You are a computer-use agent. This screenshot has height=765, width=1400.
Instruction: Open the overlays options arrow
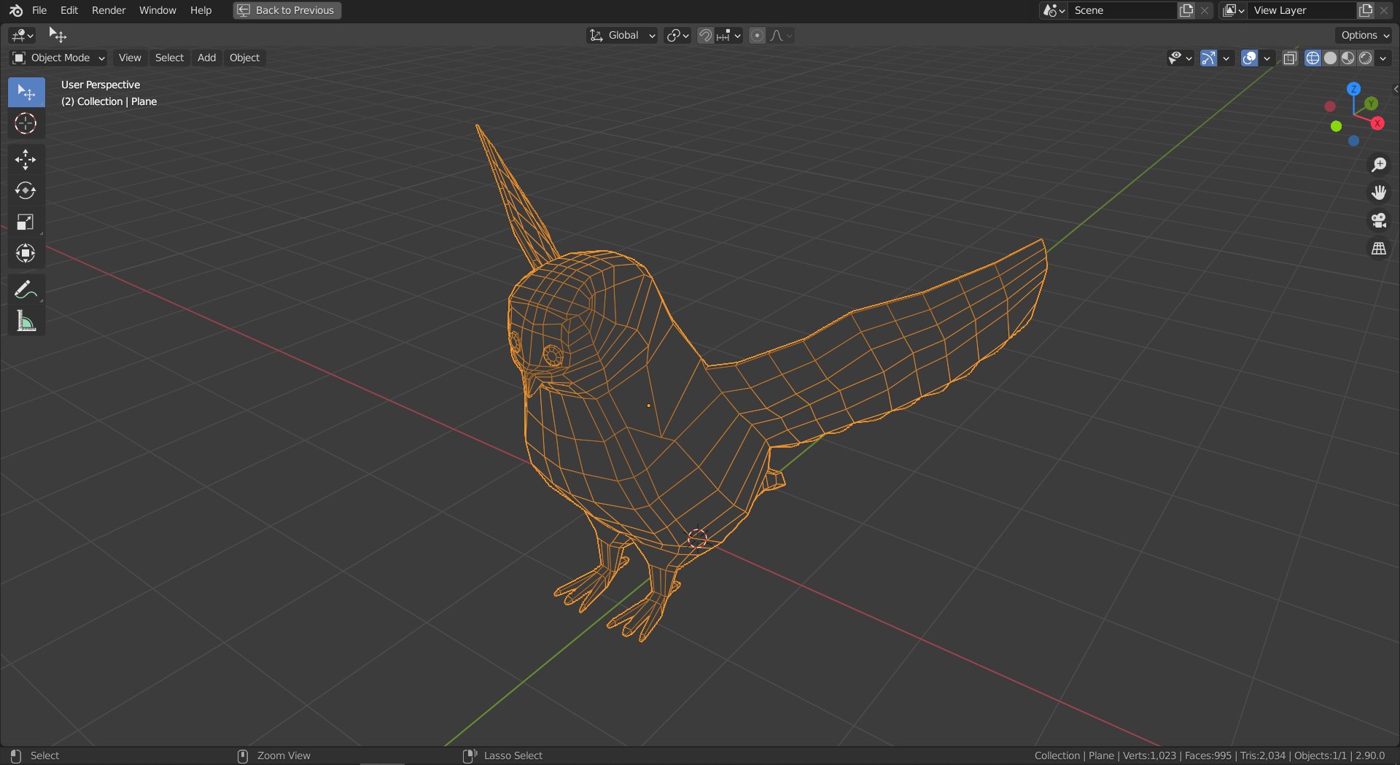click(1267, 58)
